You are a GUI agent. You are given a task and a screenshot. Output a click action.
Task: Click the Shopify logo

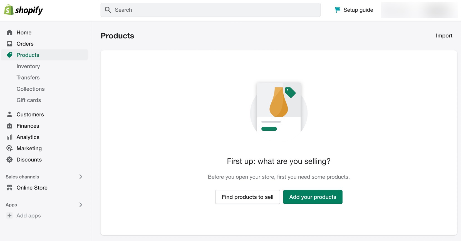24,10
